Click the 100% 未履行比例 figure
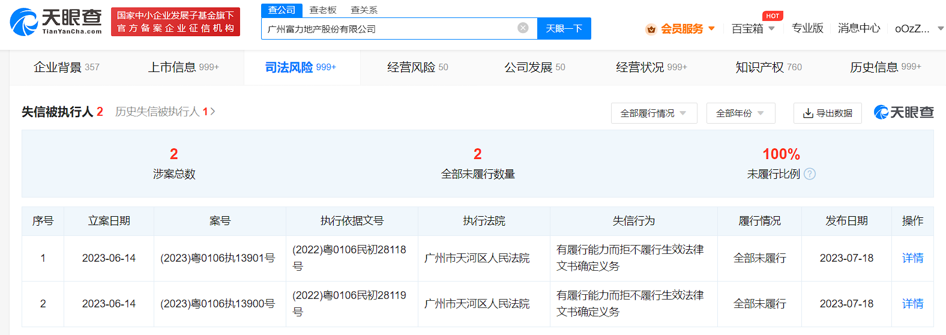 click(781, 154)
